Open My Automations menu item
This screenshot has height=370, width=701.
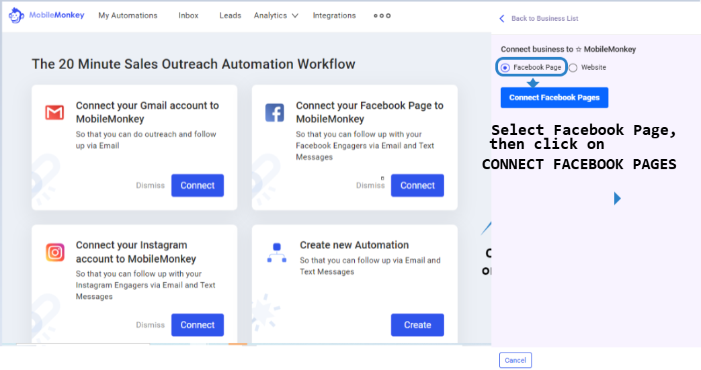coord(128,15)
